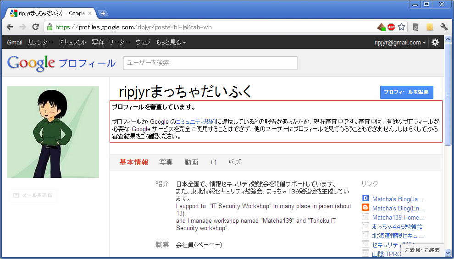Click page icon beside まっちゃ445勉強会
Image resolution: width=454 pixels, height=259 pixels.
tap(365, 226)
